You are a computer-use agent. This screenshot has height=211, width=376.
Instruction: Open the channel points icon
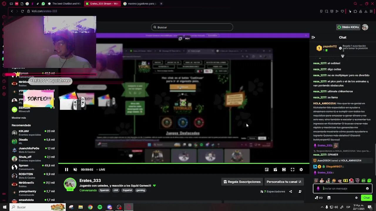tap(319, 198)
